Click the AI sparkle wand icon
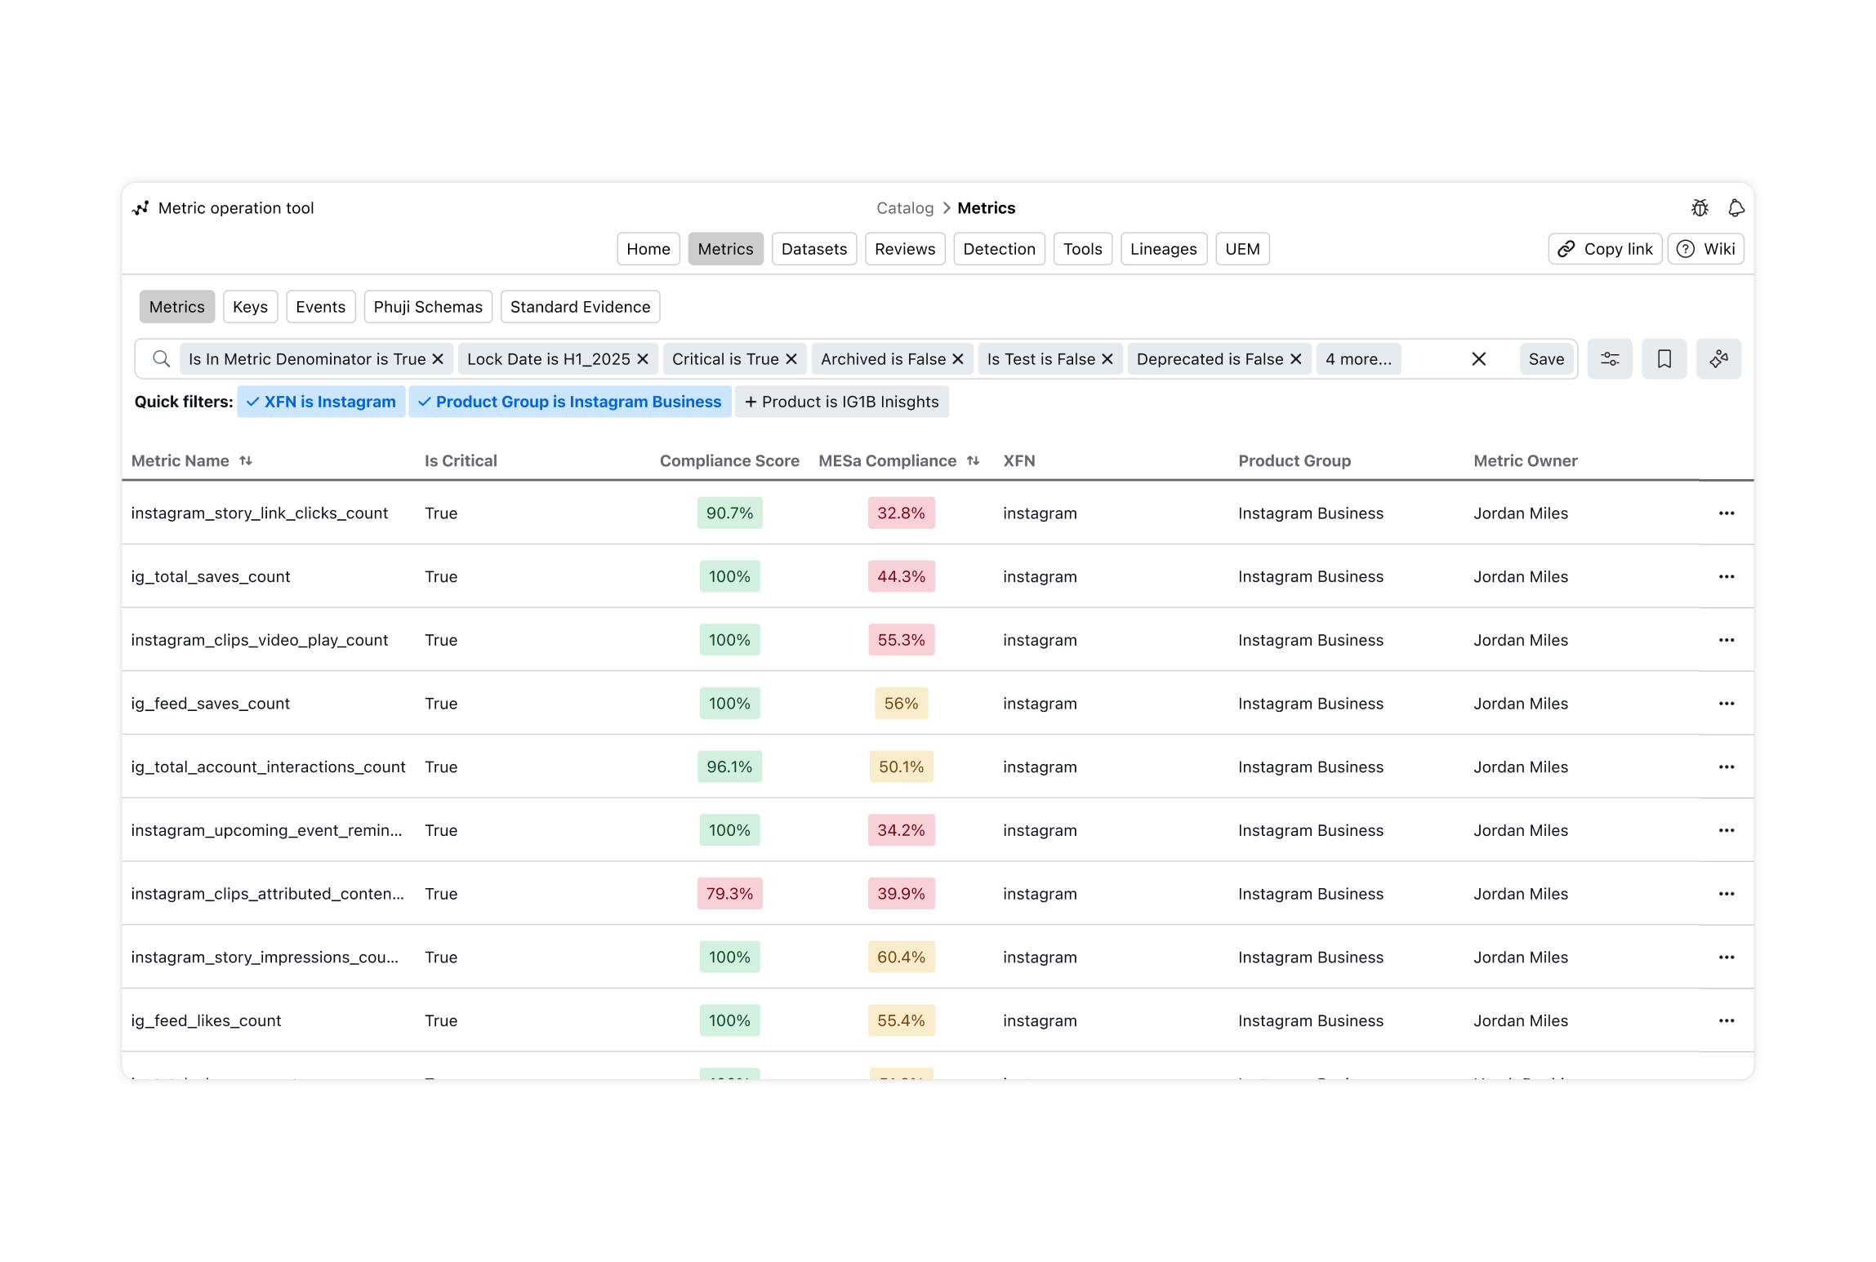The width and height of the screenshot is (1876, 1262). [1718, 359]
